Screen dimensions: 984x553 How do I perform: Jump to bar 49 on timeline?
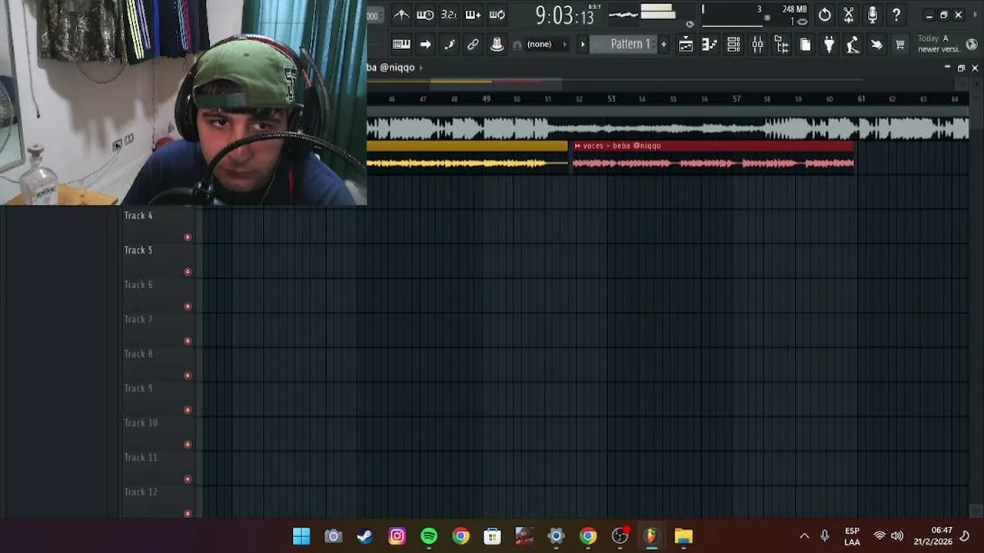pyautogui.click(x=486, y=99)
